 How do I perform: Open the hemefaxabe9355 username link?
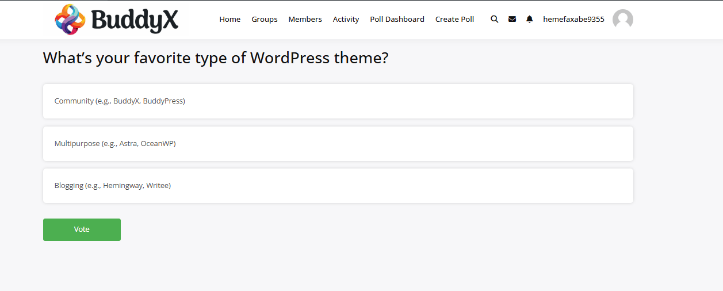(x=573, y=20)
